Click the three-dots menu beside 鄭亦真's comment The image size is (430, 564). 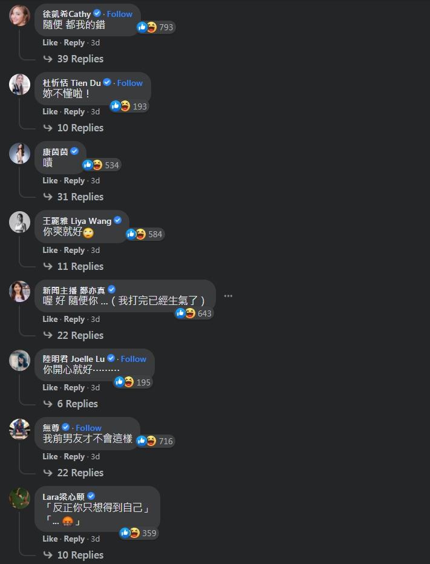click(x=228, y=296)
